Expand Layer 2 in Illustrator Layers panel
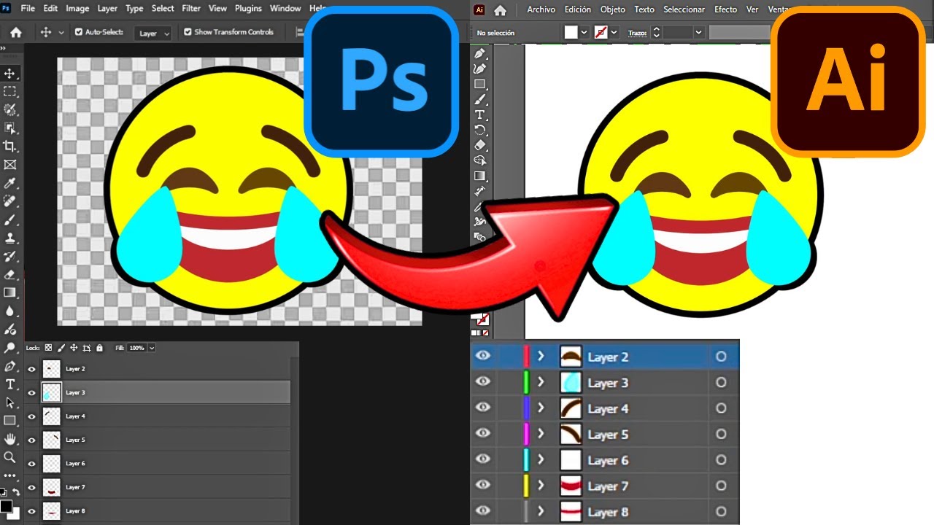The height and width of the screenshot is (525, 934). (541, 357)
